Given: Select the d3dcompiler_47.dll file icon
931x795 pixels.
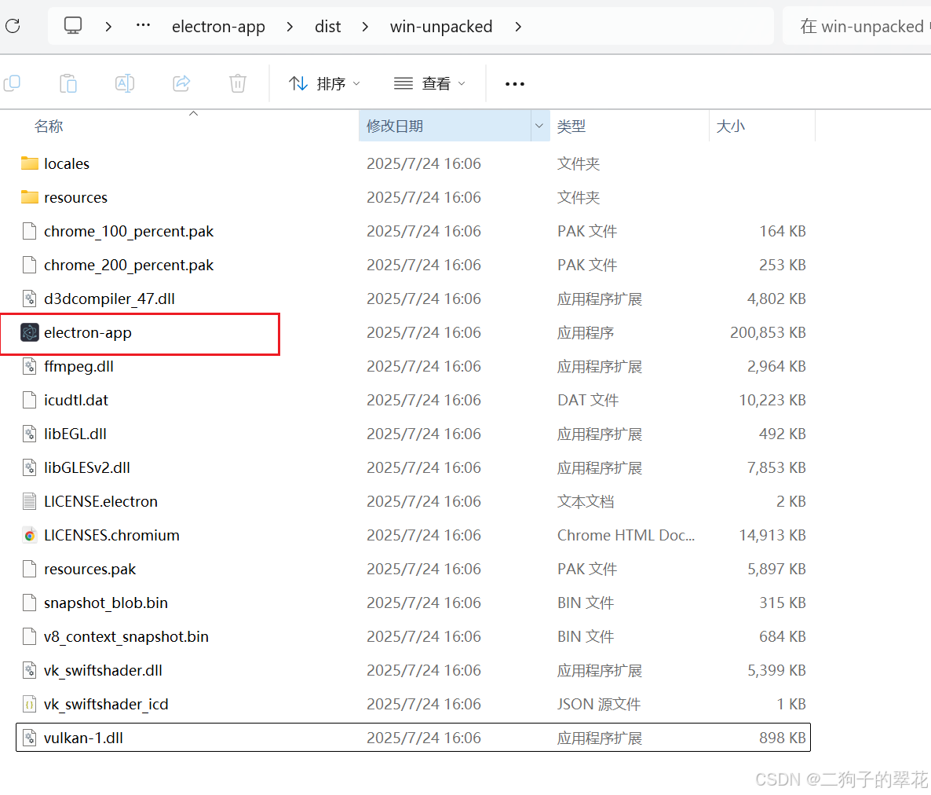Looking at the screenshot, I should tap(29, 299).
